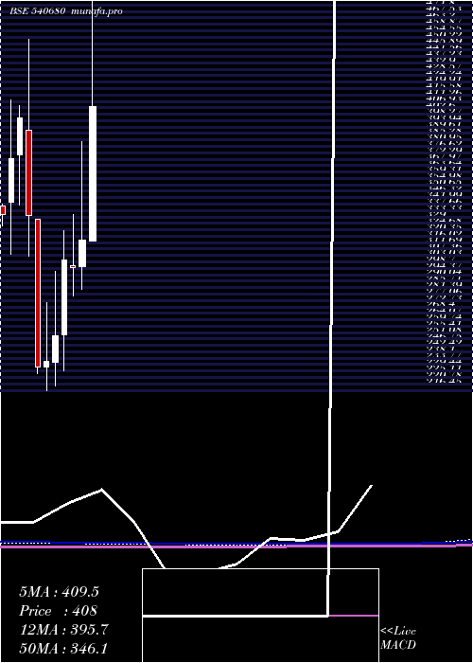The image size is (473, 663).
Task: Select the 12MA : 395.7 indicator text
Action: 63,630
